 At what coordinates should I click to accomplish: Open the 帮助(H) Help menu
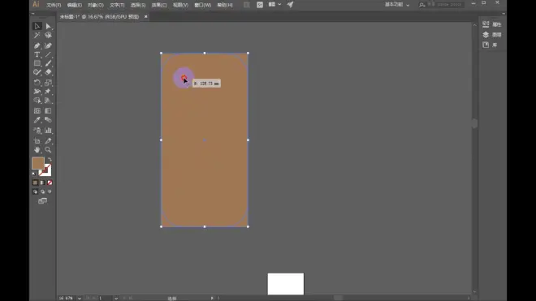(225, 5)
